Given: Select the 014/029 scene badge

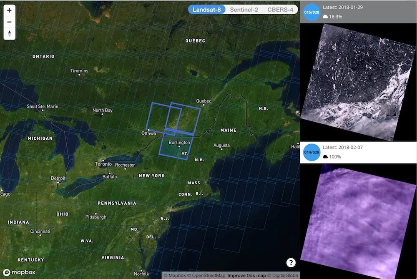Looking at the screenshot, I should (311, 152).
